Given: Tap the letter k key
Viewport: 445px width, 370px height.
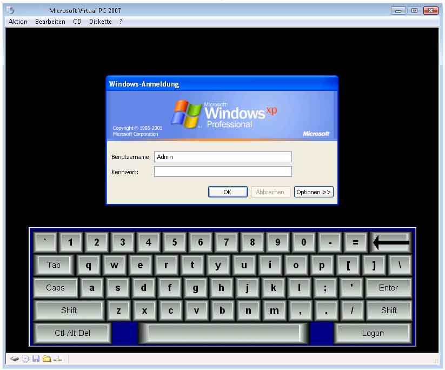Looking at the screenshot, I should (273, 288).
